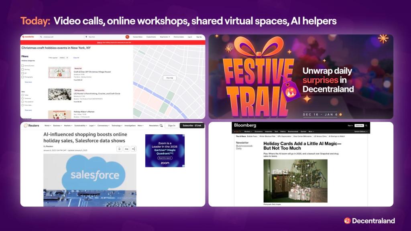Click the share icon on the Reuters article

click(134, 149)
